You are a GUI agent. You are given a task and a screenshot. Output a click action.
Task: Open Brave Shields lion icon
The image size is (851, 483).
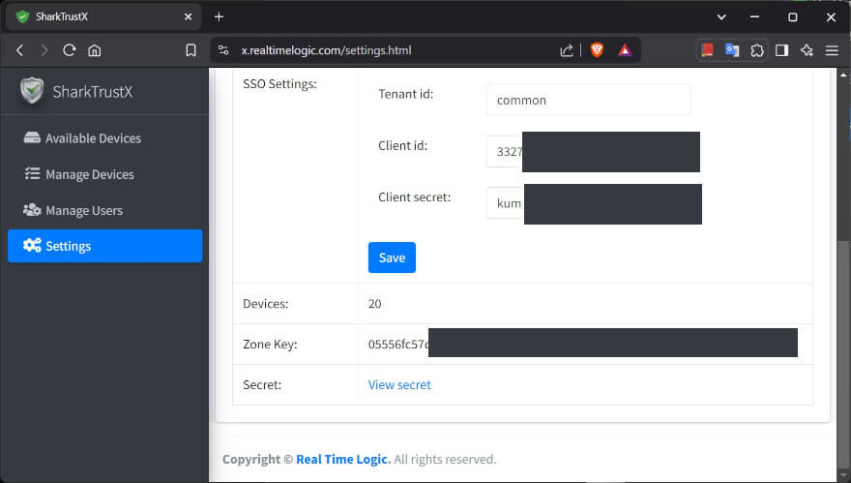point(597,50)
